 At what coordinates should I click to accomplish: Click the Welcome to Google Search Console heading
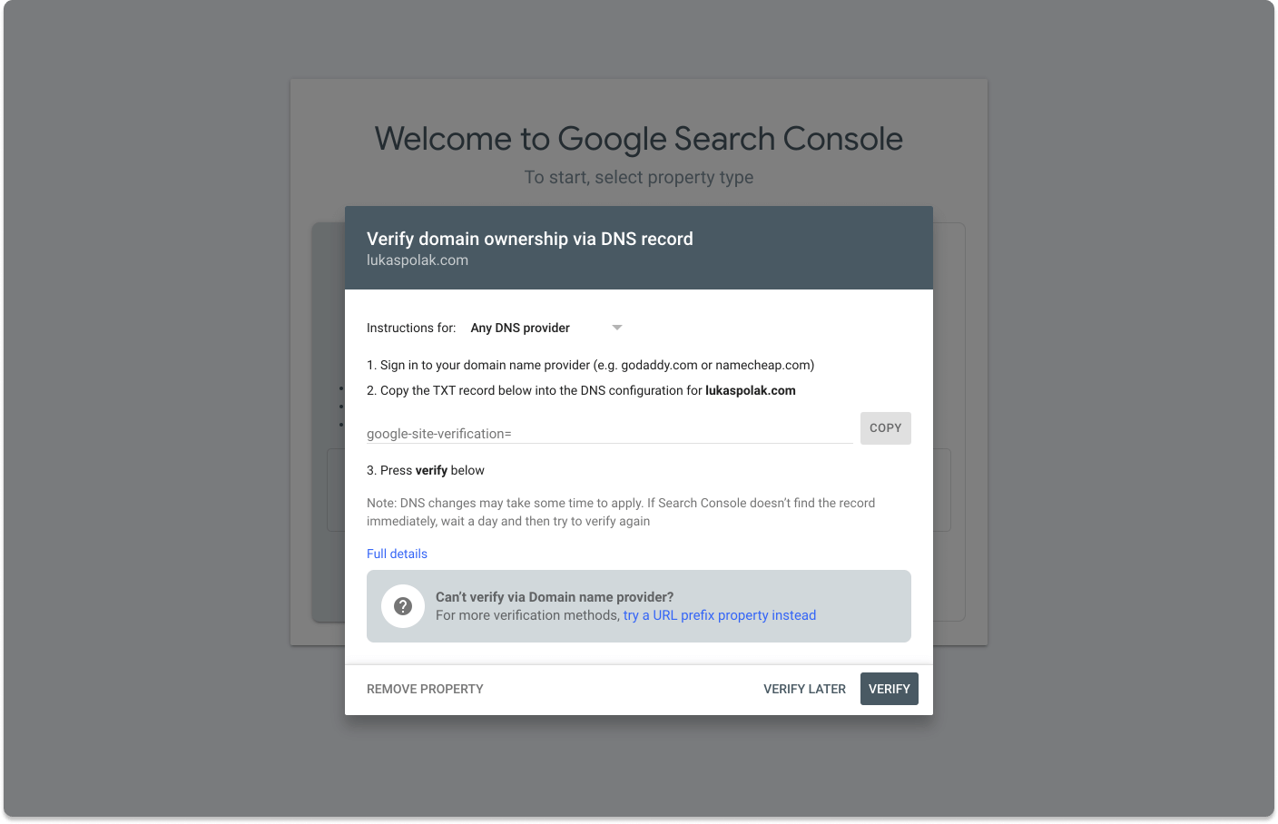638,138
